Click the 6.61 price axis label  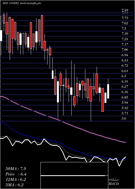125,71
